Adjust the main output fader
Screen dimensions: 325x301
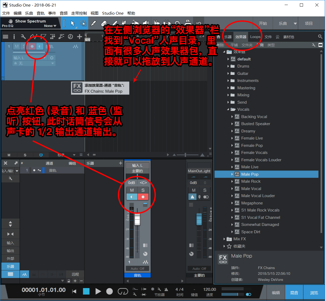(x=199, y=219)
